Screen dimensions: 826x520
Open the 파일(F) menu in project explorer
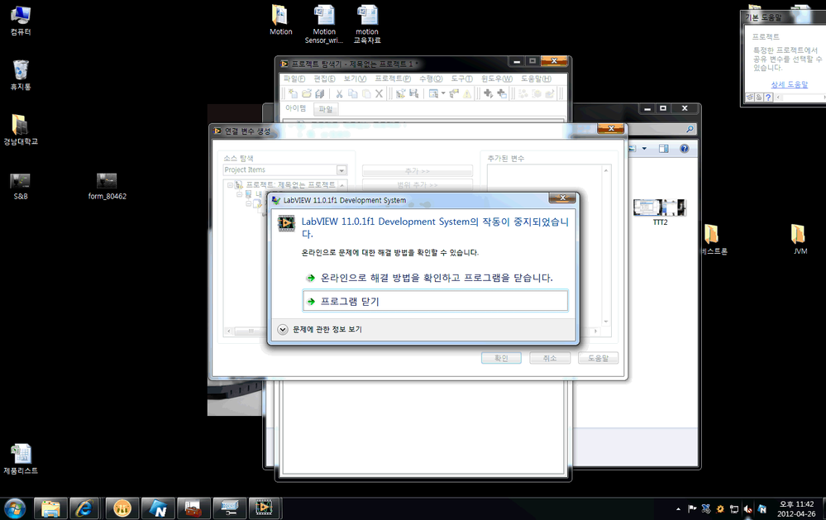[x=294, y=79]
